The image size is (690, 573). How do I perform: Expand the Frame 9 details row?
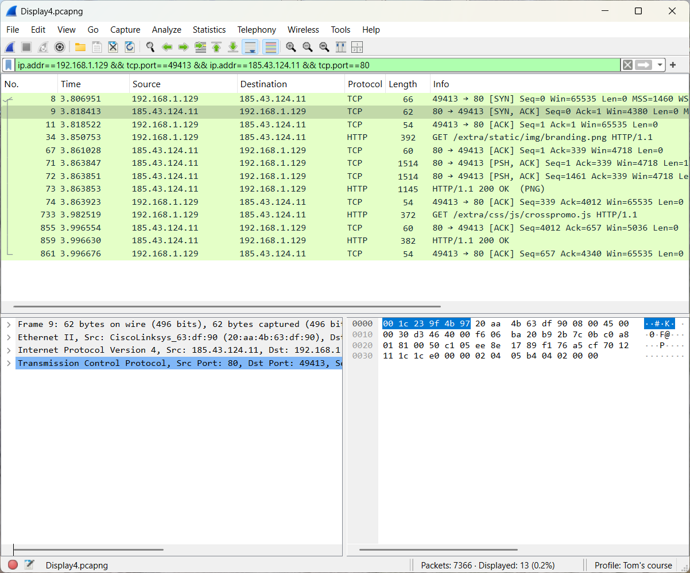[x=9, y=325]
